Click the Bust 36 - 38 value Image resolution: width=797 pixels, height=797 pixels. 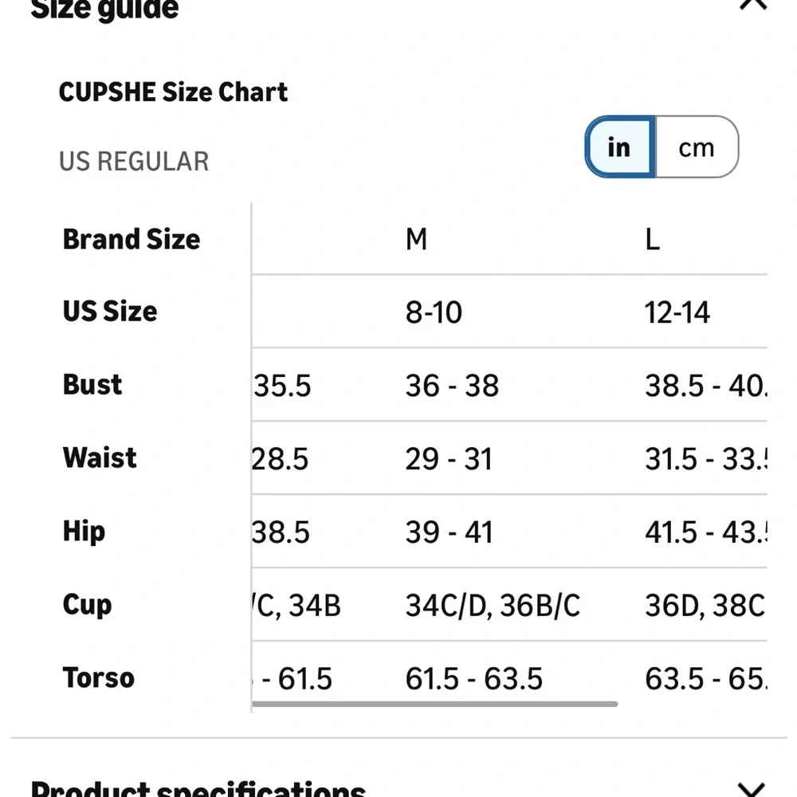point(452,385)
